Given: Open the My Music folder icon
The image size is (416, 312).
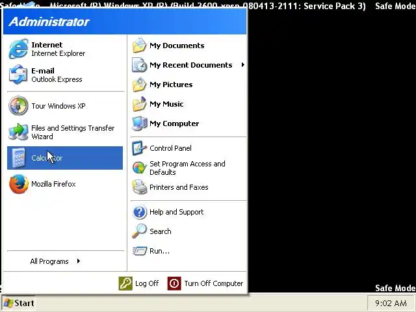Looking at the screenshot, I should coord(139,104).
